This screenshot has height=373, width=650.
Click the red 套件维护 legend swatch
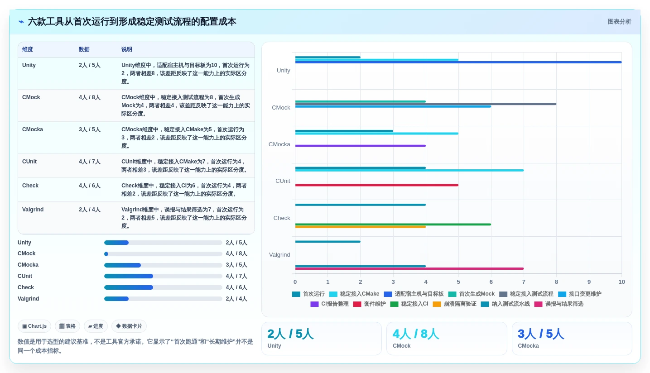357,304
